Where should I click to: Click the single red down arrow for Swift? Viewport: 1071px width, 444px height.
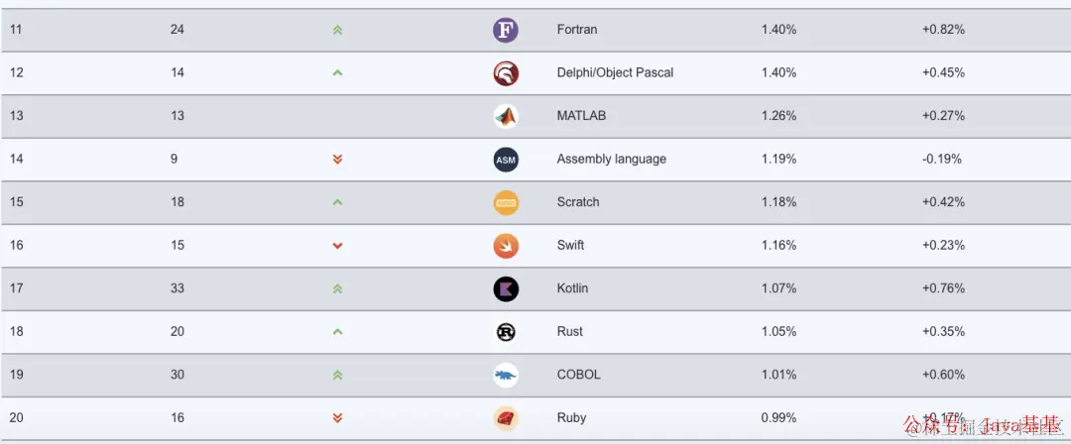pos(337,245)
